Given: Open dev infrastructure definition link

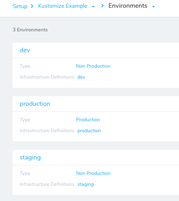Looking at the screenshot, I should 81,77.
